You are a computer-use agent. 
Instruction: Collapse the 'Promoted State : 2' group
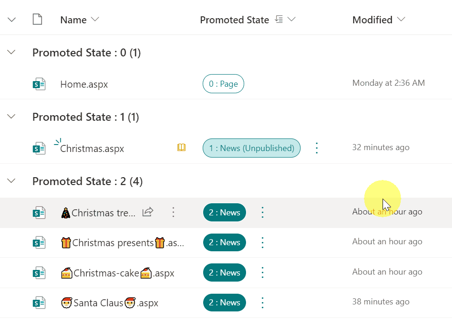12,180
